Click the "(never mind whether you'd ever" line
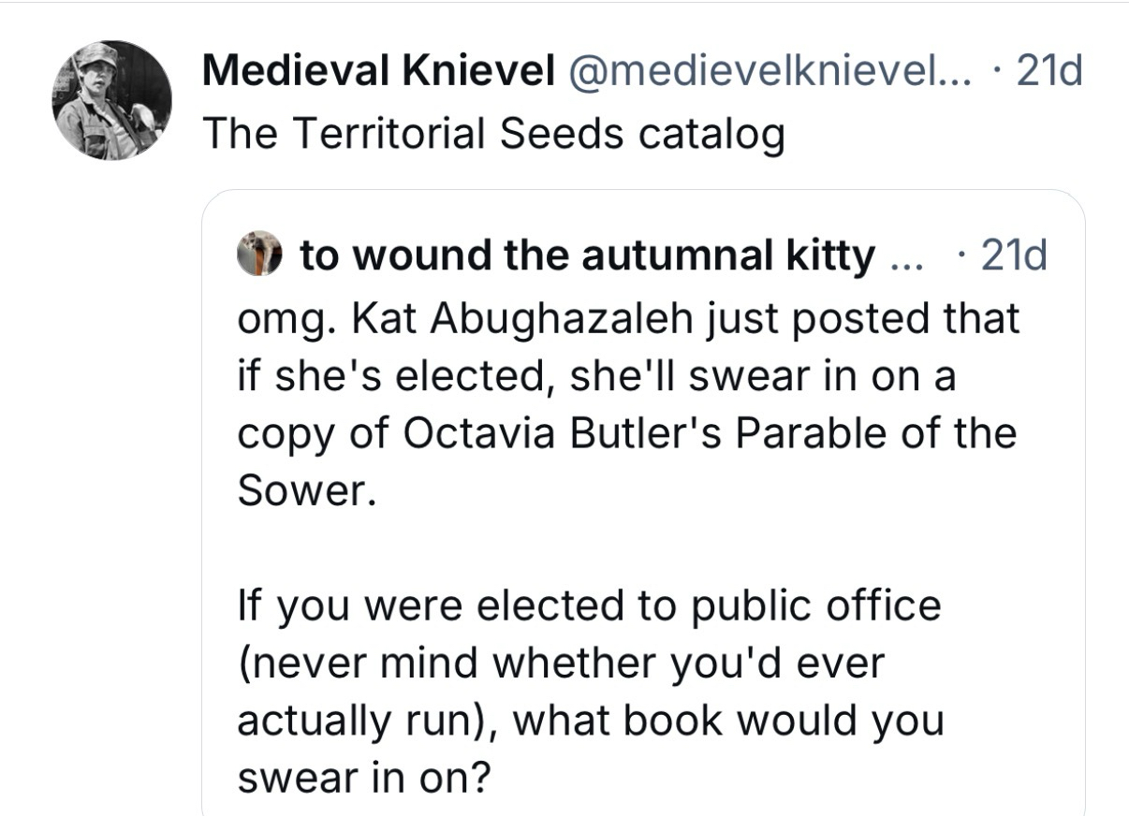 (560, 663)
